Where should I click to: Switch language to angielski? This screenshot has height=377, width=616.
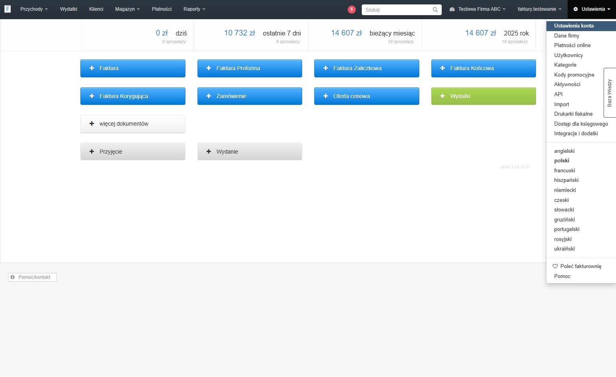[x=581, y=151]
